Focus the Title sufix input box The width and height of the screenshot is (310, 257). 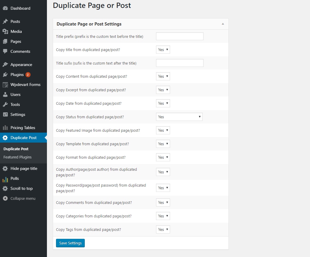tap(179, 63)
